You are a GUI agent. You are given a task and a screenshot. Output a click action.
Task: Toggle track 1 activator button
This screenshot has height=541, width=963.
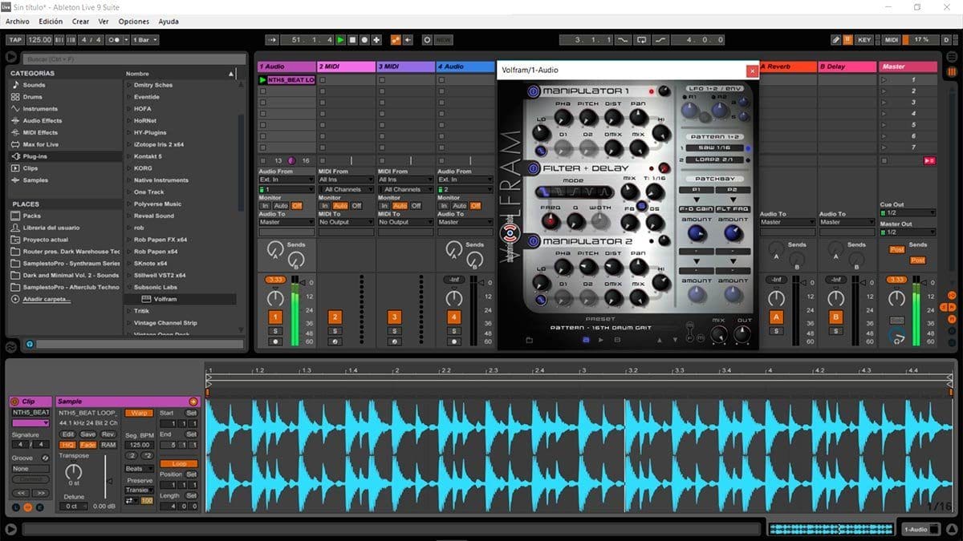pos(275,317)
